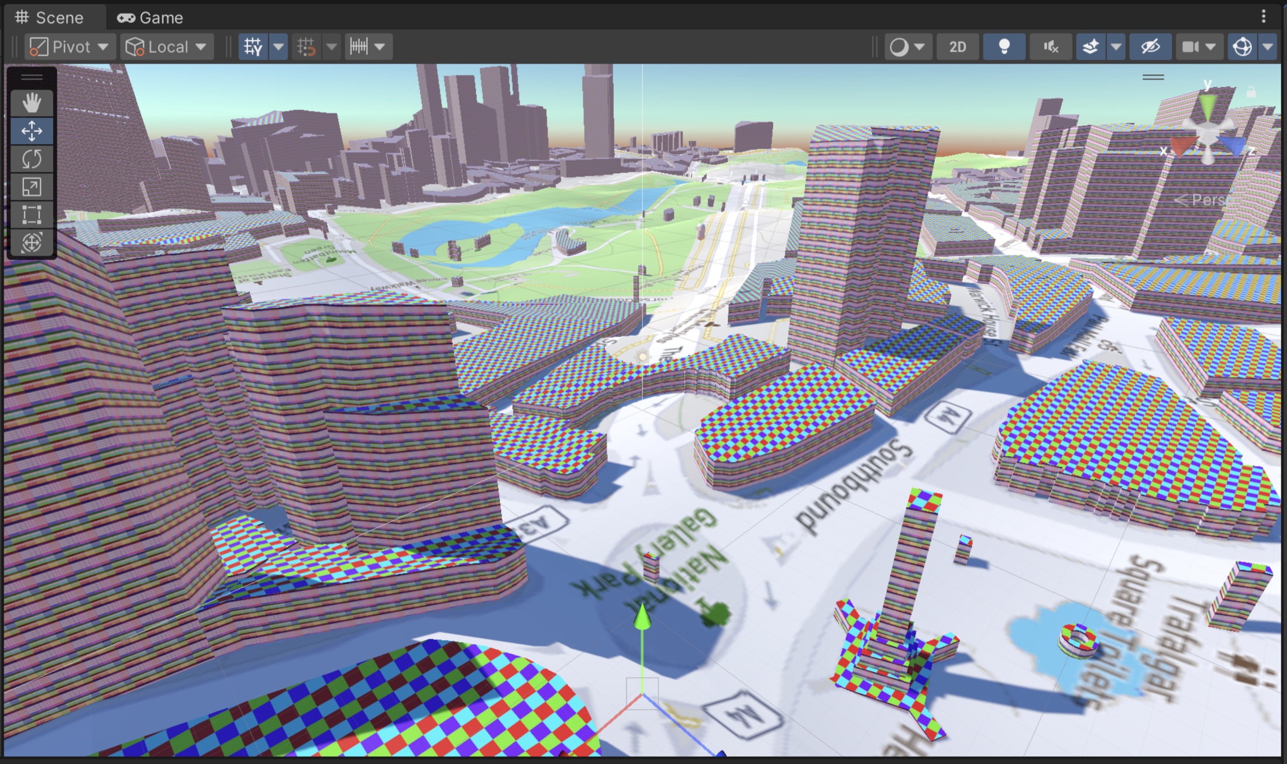Select the Scale tool
1287x764 pixels.
tap(32, 187)
